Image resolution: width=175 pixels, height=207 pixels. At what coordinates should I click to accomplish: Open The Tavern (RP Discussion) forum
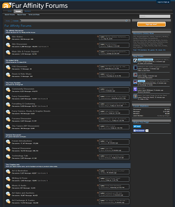pyautogui.click(x=26, y=126)
